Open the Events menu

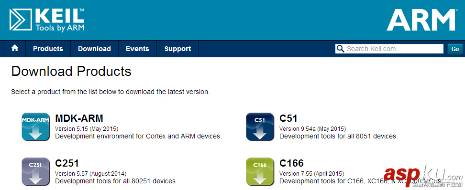tap(137, 49)
